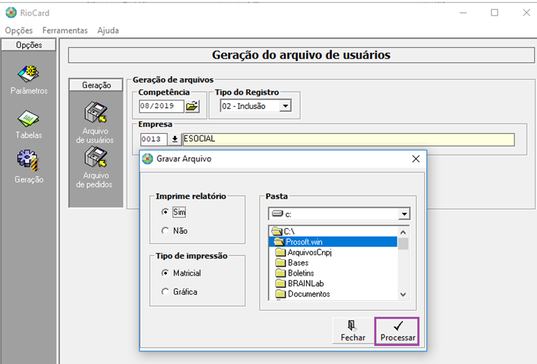This screenshot has width=537, height=364.
Task: Open the Tabelas icon in sidebar
Action: coord(29,119)
